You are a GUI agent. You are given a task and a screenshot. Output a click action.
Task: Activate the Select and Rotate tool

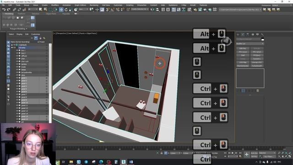tap(66, 10)
